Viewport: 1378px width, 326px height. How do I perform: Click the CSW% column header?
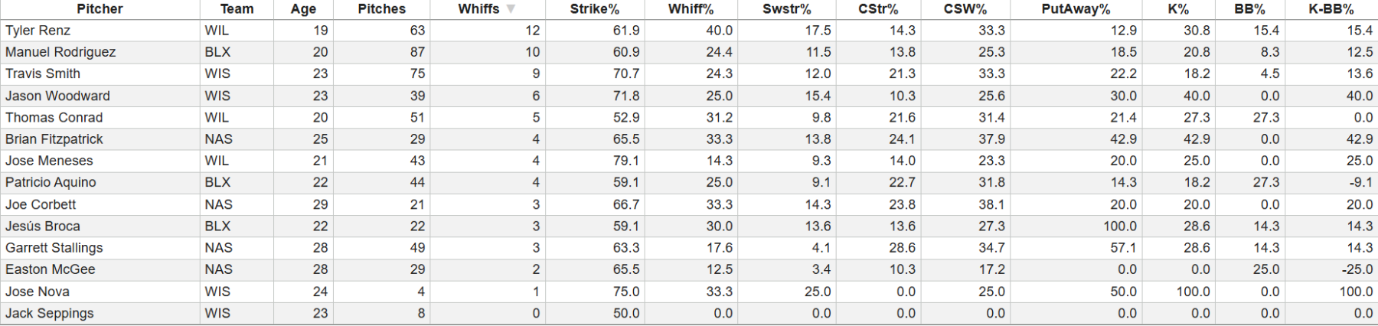pos(965,9)
